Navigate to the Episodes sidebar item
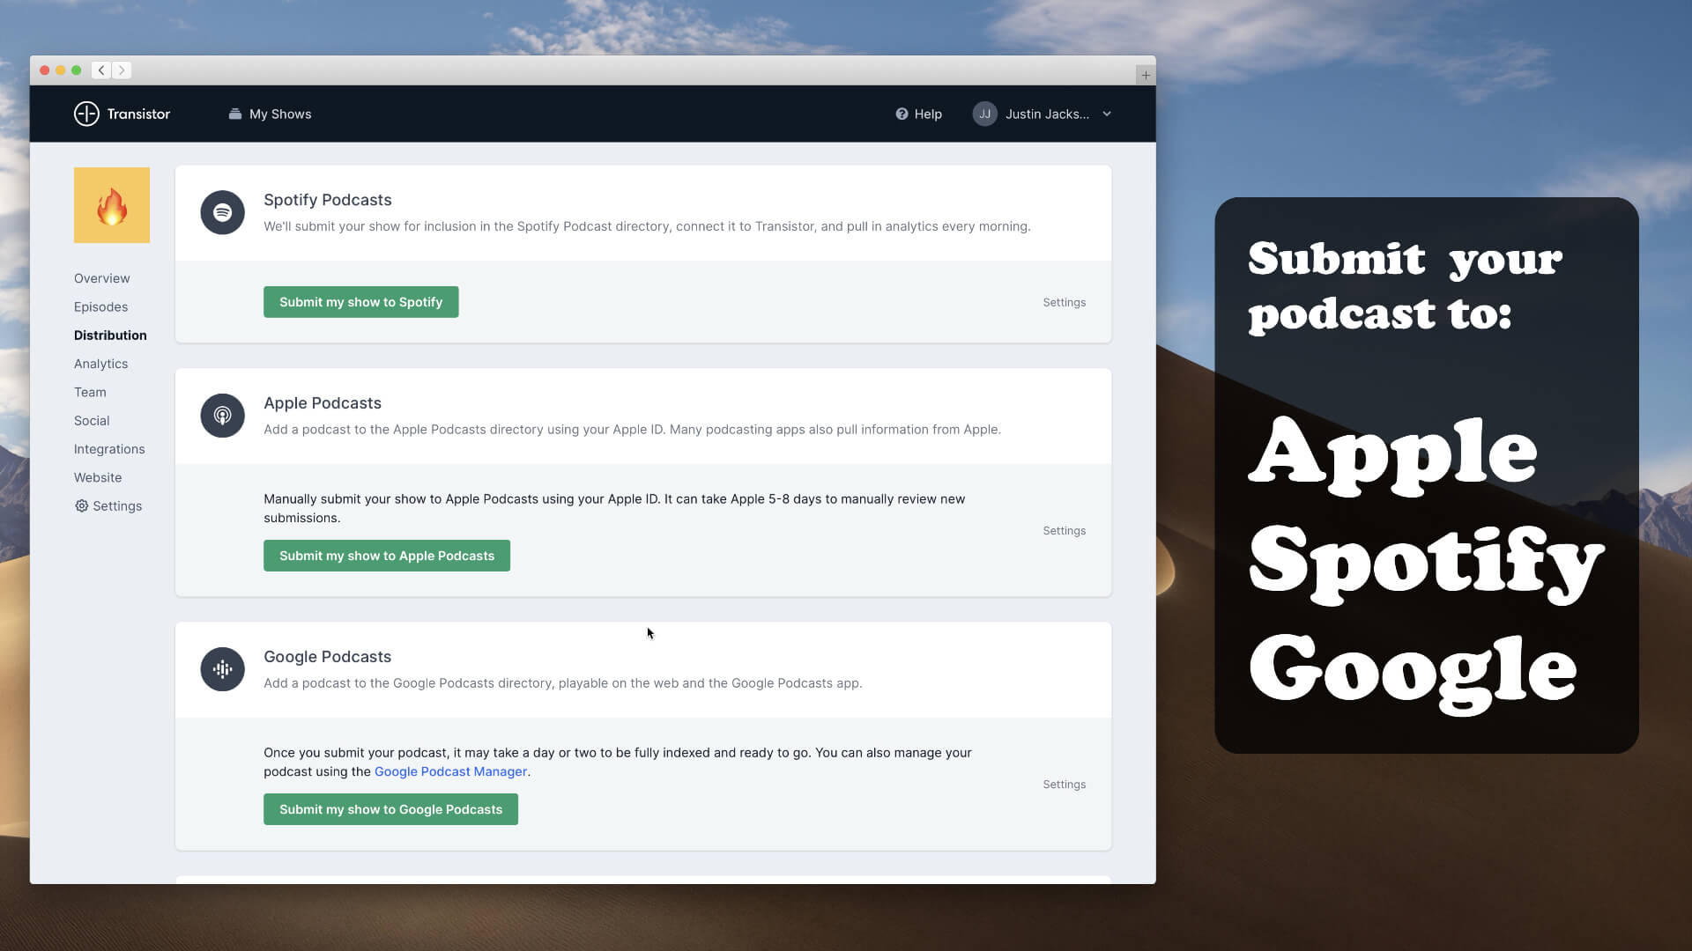This screenshot has width=1692, height=951. pyautogui.click(x=101, y=306)
